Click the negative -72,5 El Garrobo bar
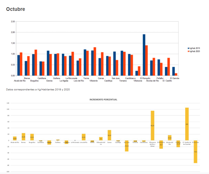The width and height of the screenshot is (209, 174). [196, 152]
